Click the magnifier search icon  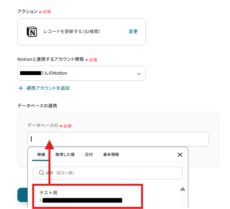41,173
